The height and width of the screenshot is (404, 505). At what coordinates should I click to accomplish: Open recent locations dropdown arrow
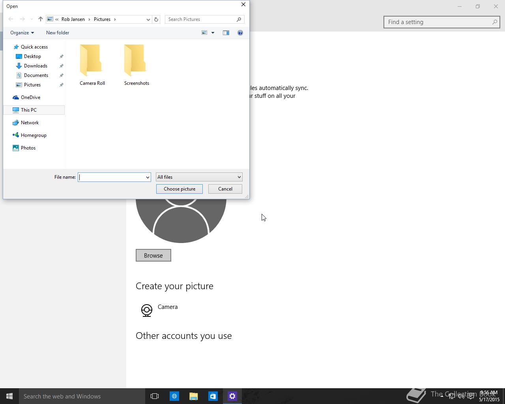32,19
